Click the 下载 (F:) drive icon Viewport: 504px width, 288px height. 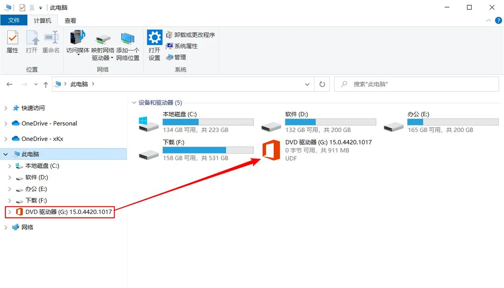coord(149,154)
